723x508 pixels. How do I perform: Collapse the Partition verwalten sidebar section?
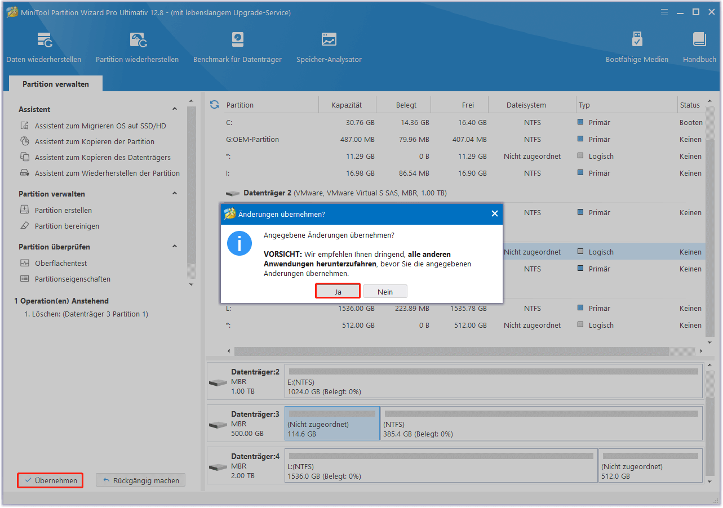(175, 194)
